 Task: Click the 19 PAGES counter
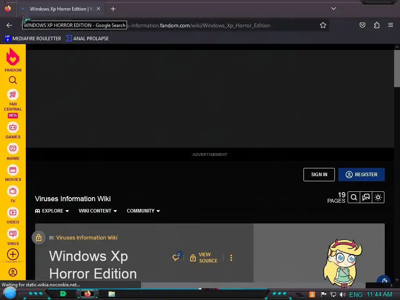[336, 198]
